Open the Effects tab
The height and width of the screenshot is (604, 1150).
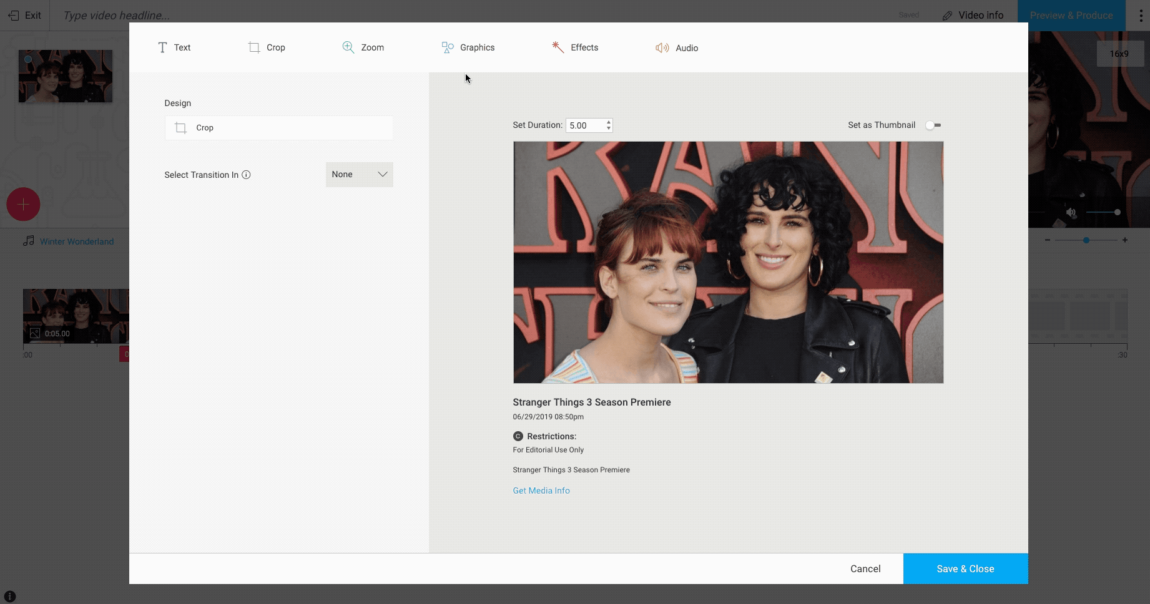575,47
